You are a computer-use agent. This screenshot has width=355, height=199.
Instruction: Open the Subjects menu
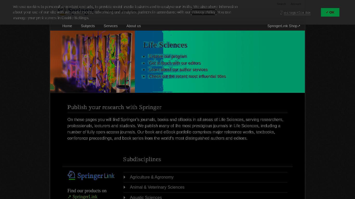click(x=88, y=26)
